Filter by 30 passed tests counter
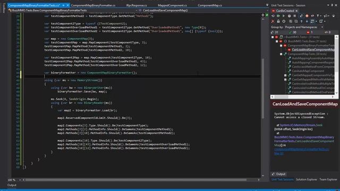Image resolution: width=340 pixels, height=191 pixels. coord(293,32)
